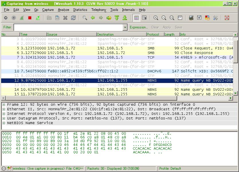This screenshot has height=172, width=239.
Task: Click the packet list horizontal scrollbar thumb
Action: pos(91,98)
